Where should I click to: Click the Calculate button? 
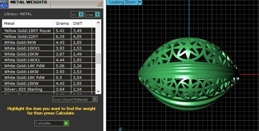(x=52, y=123)
